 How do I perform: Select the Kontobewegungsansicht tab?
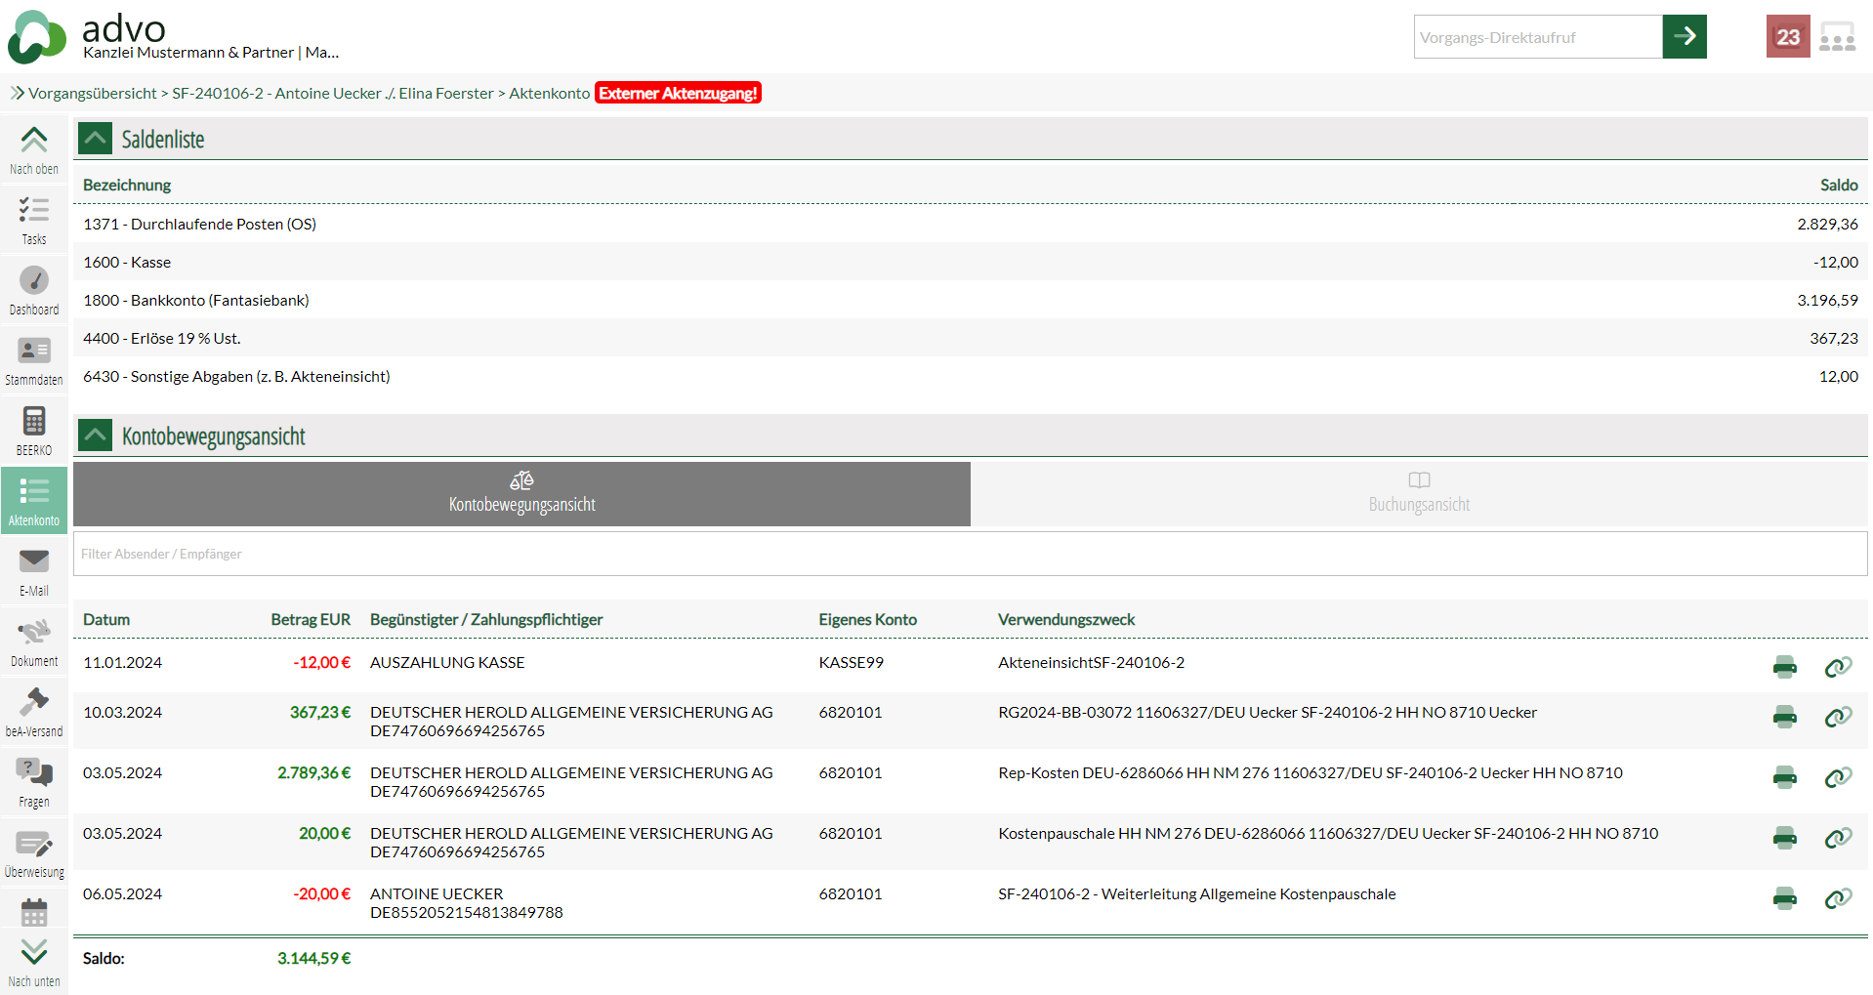point(521,493)
